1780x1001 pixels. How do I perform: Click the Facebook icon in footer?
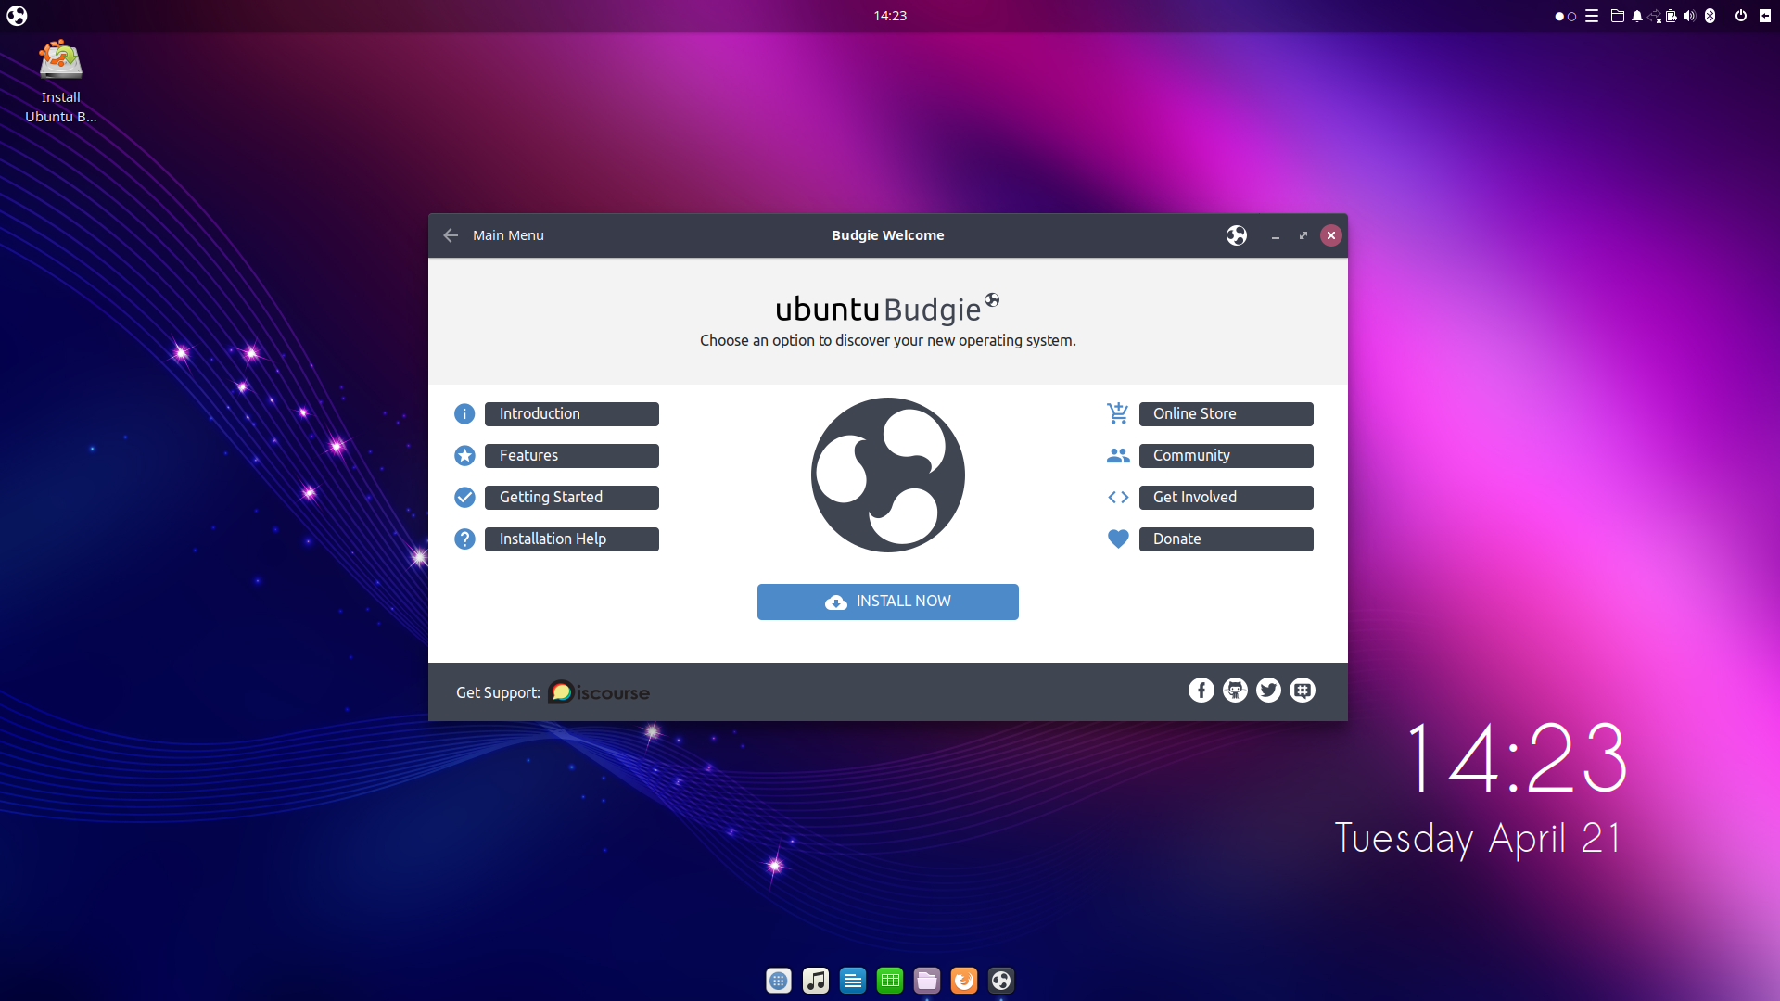pos(1201,691)
